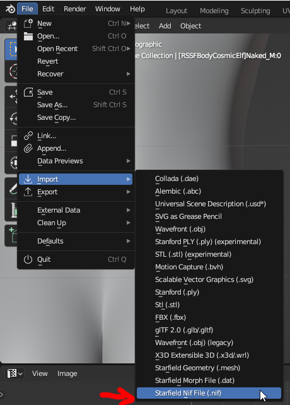This screenshot has height=405, width=290.
Task: Click the Save disk icon
Action: click(28, 92)
